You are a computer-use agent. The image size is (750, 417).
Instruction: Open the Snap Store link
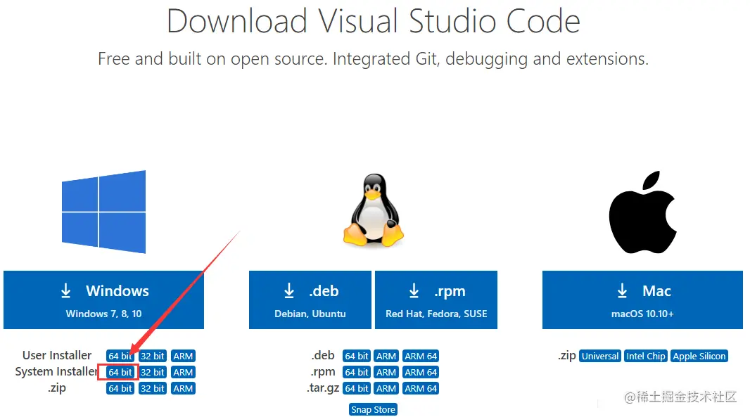pyautogui.click(x=373, y=409)
